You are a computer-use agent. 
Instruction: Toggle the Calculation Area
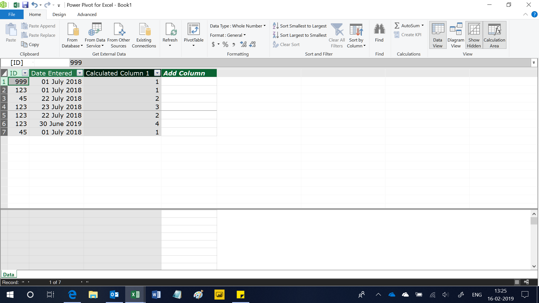494,35
